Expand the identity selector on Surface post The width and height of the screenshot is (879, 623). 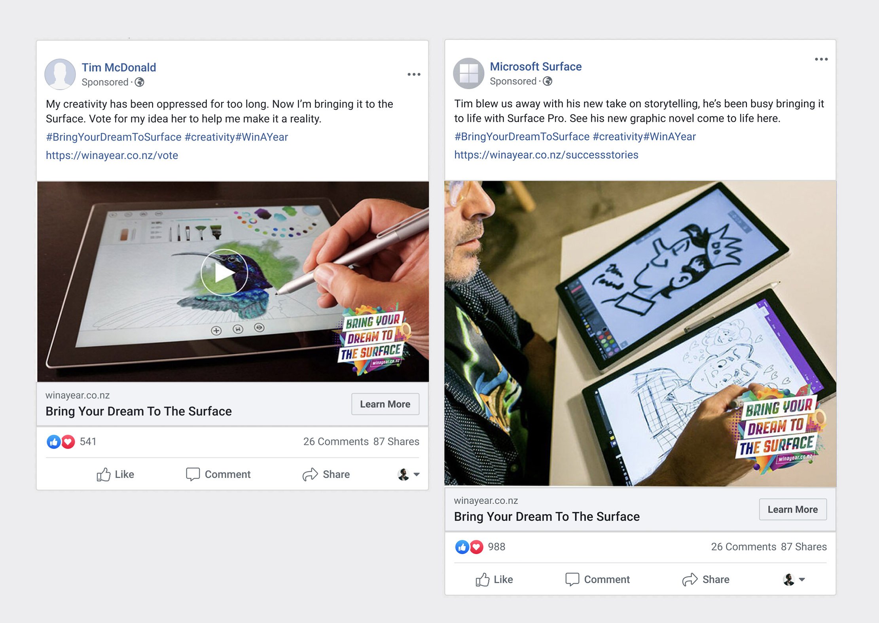[794, 580]
